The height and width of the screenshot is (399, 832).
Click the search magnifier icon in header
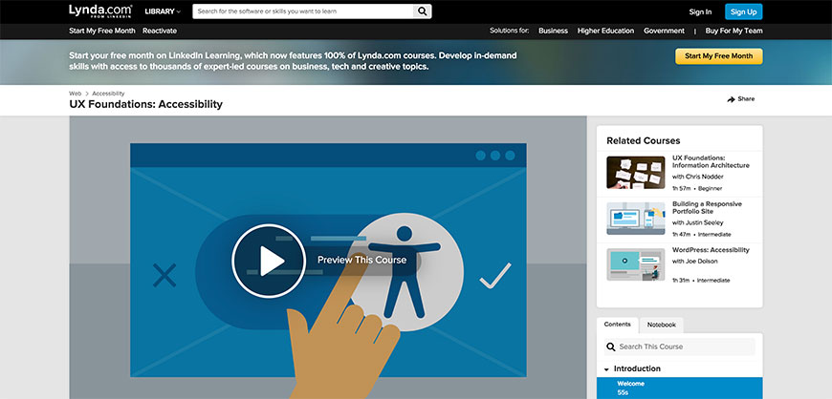pos(423,11)
